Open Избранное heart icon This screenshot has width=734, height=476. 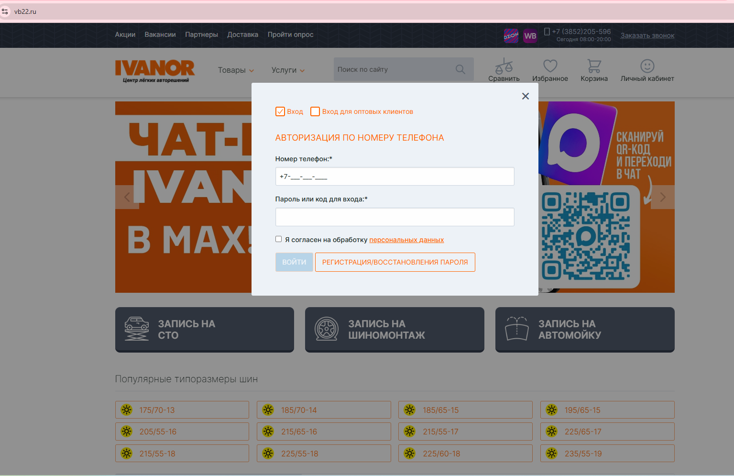point(550,66)
